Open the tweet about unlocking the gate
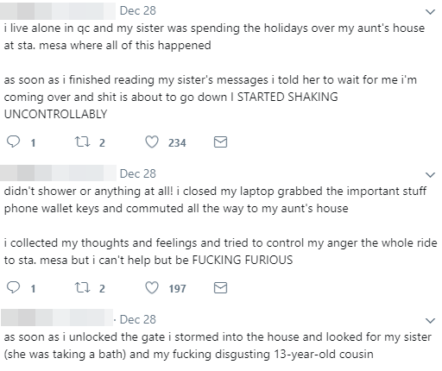 tap(218, 345)
